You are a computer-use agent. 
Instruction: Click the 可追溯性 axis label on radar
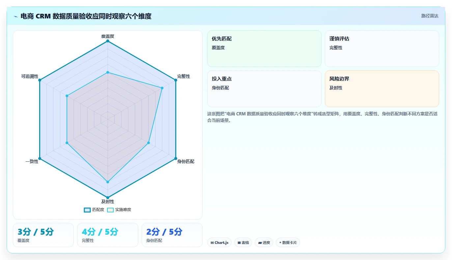tap(30, 76)
